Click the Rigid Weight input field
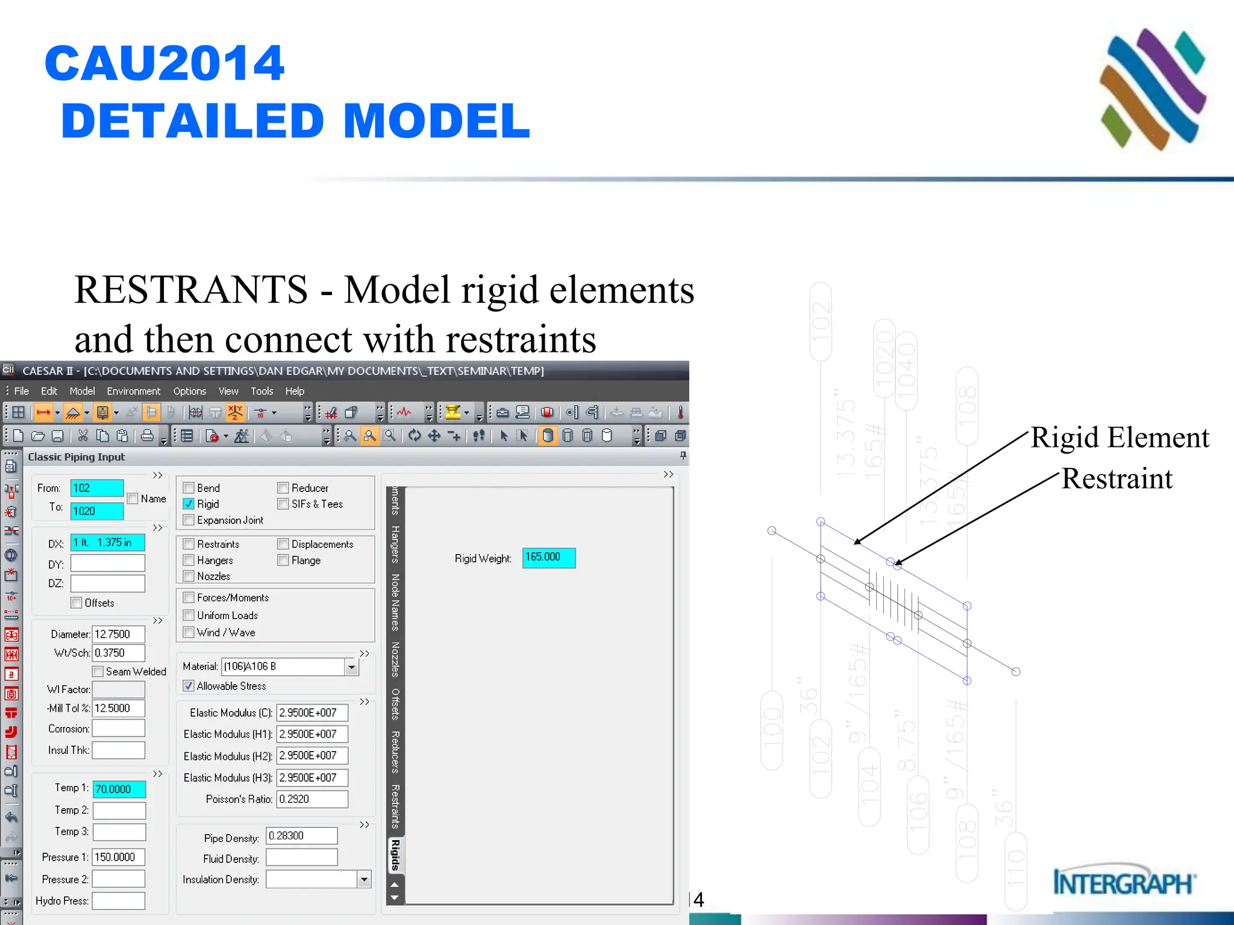Viewport: 1234px width, 925px height. 548,558
